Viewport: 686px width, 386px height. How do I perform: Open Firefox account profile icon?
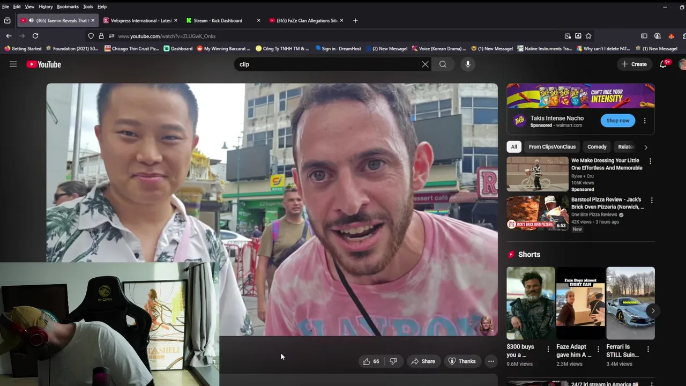pos(658,36)
